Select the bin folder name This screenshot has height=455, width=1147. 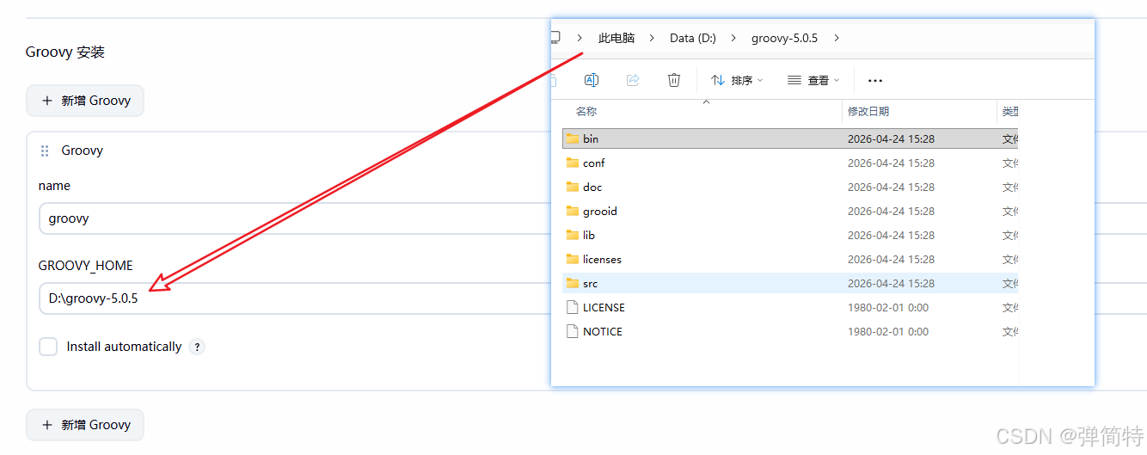pos(591,138)
